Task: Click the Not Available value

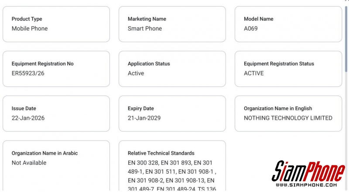Action: (29, 163)
